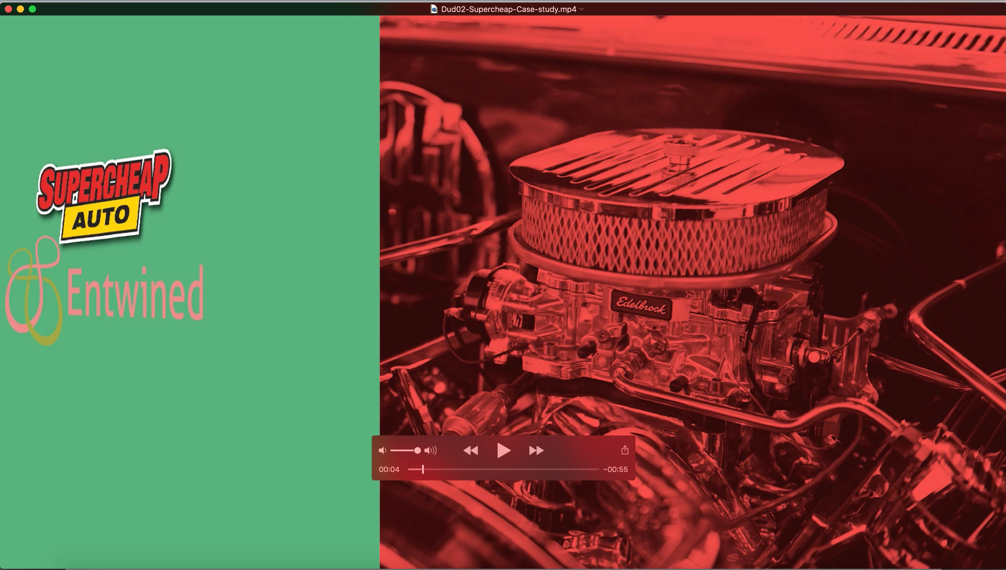Click the rewind double-arrow button
This screenshot has height=570, width=1006.
[x=470, y=451]
